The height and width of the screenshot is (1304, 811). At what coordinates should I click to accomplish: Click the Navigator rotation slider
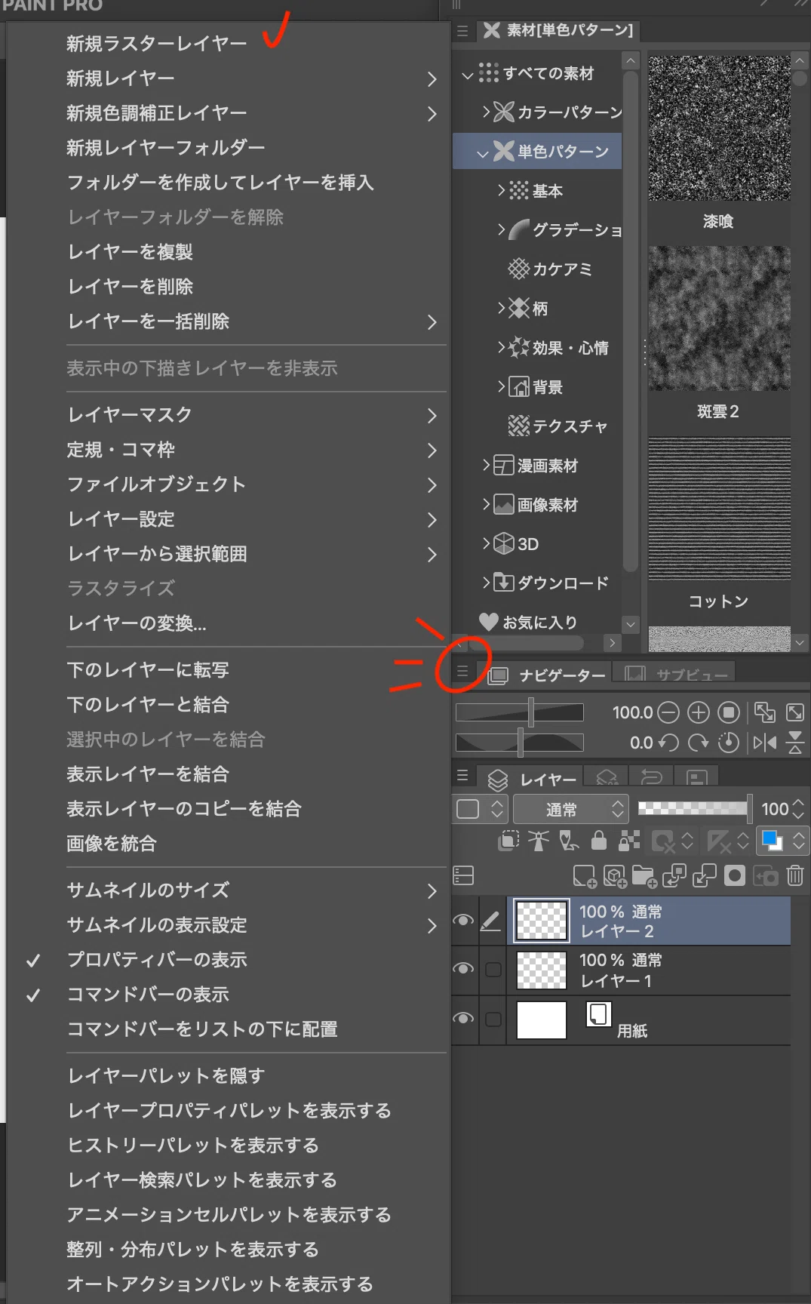(x=520, y=743)
